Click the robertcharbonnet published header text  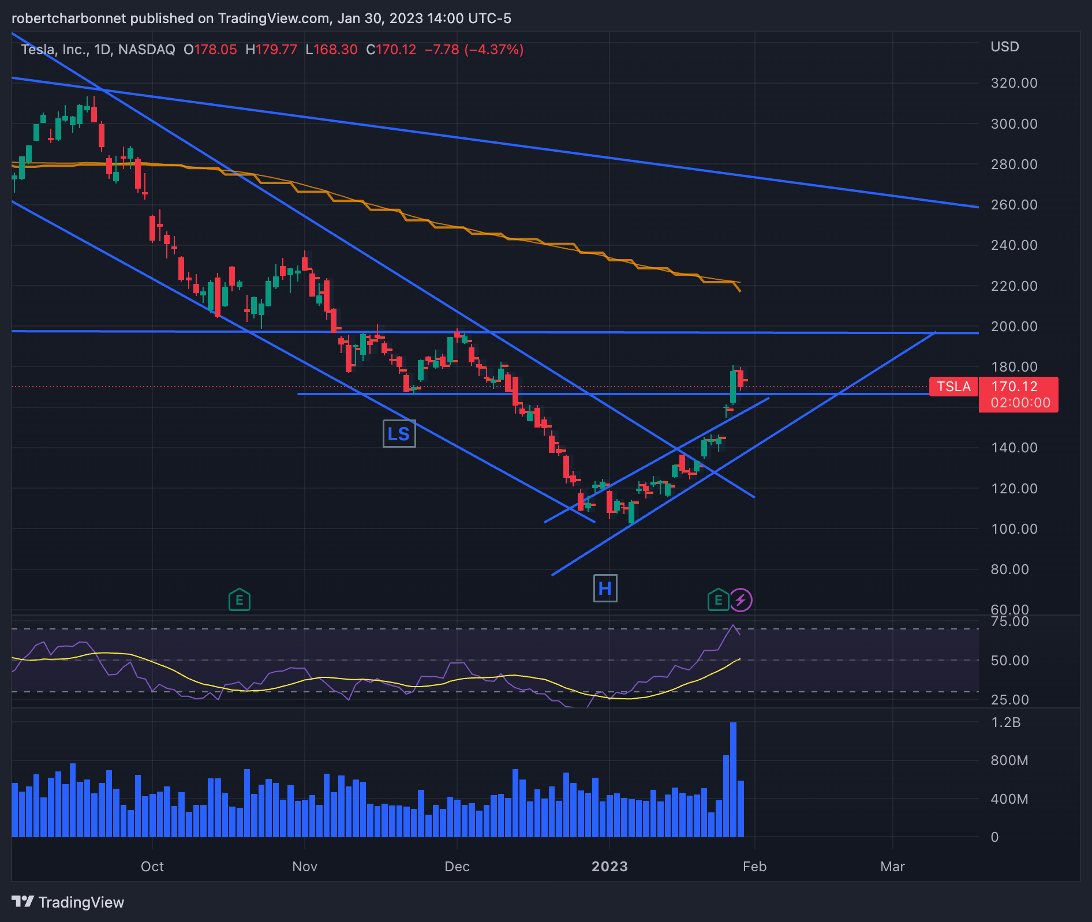(x=261, y=18)
